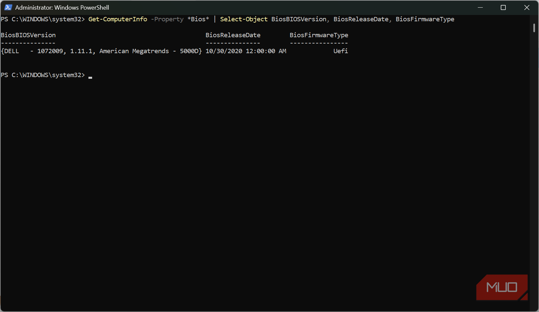Viewport: 539px width, 312px height.
Task: Click the BiosBIOSVersion column header
Action: point(28,35)
